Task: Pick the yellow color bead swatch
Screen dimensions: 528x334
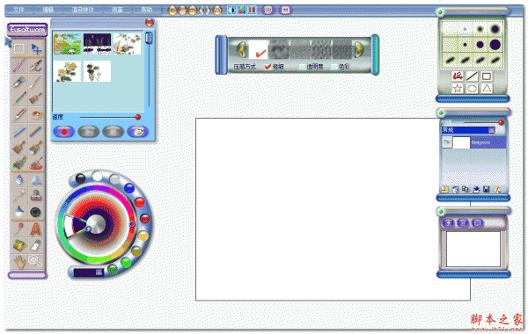Action: pyautogui.click(x=143, y=236)
